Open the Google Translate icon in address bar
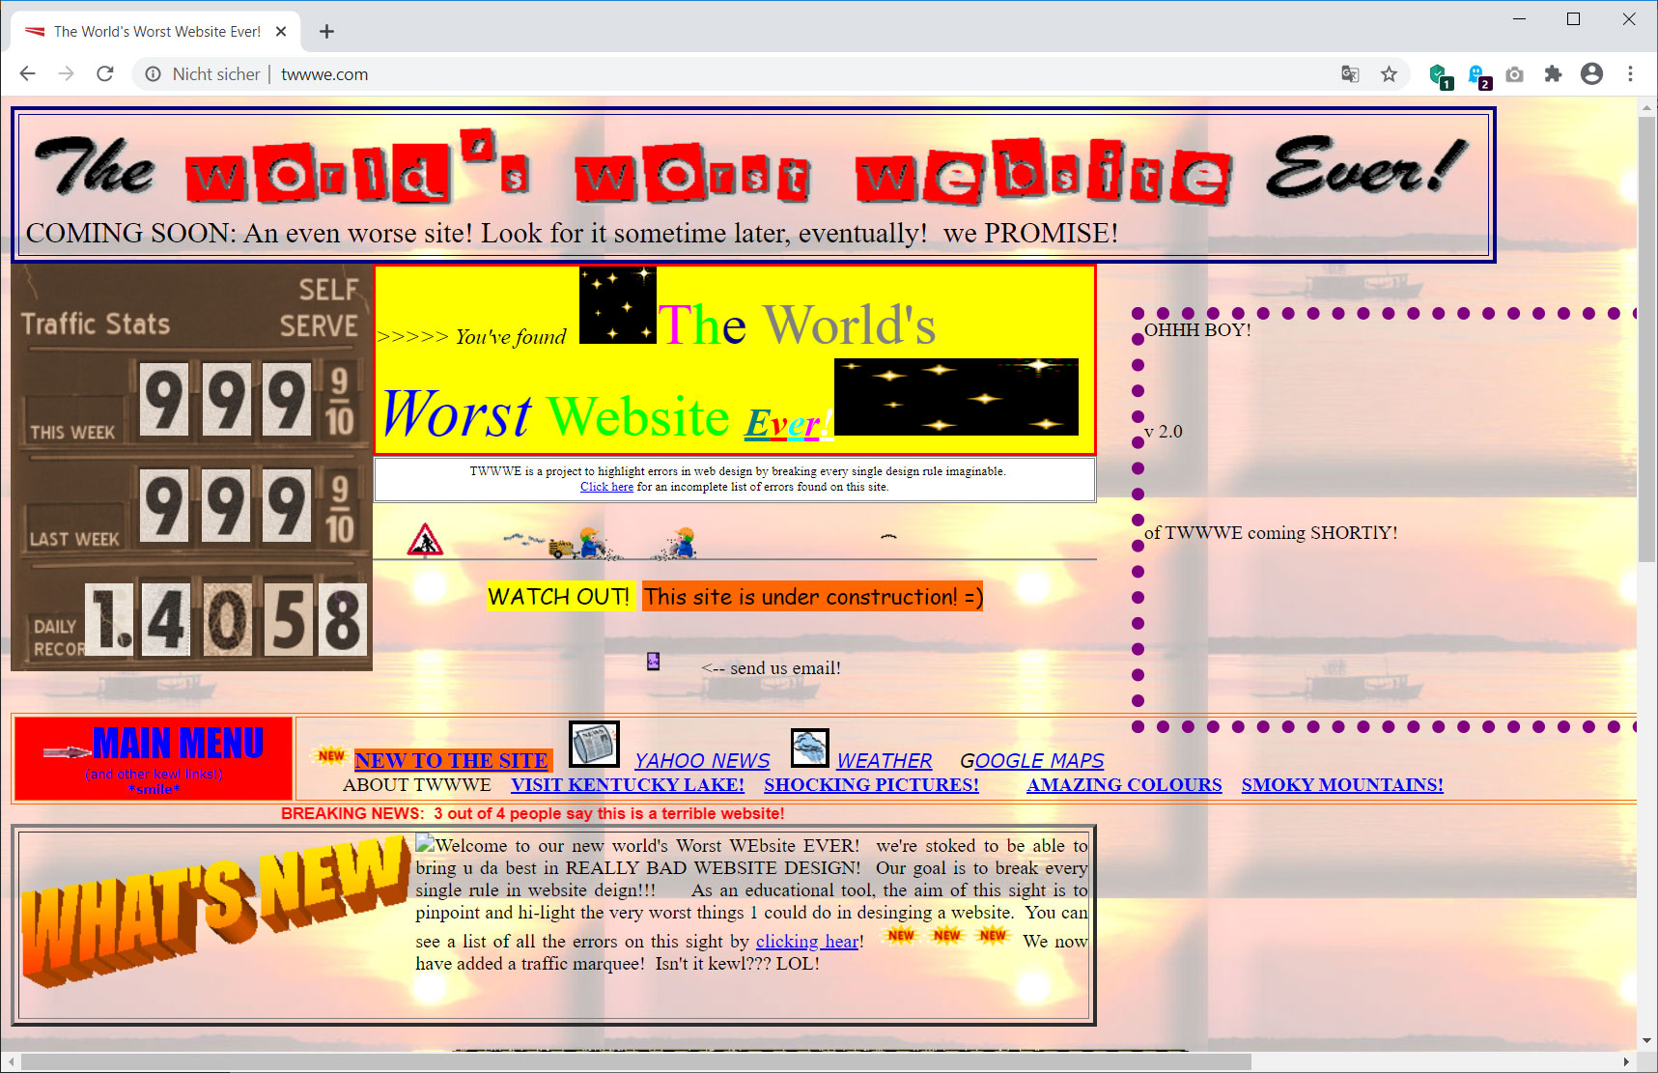1658x1073 pixels. (1349, 73)
